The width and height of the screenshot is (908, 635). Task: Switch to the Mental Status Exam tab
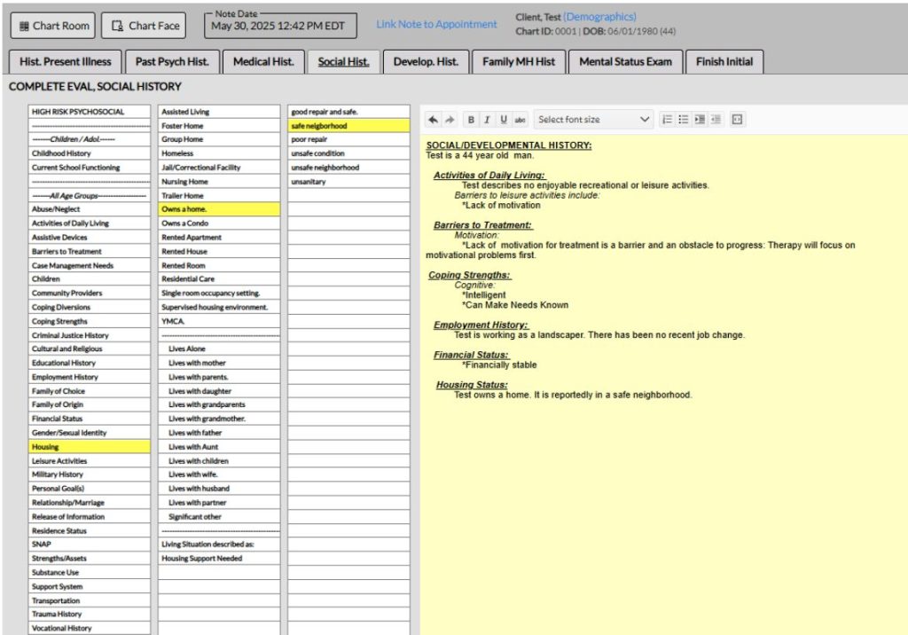[625, 61]
